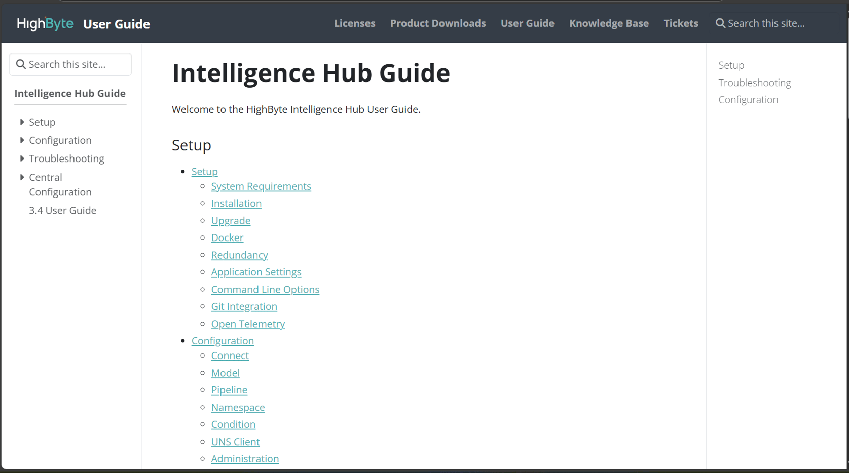The image size is (849, 473).
Task: Expand the Troubleshooting sidebar section
Action: click(x=21, y=159)
